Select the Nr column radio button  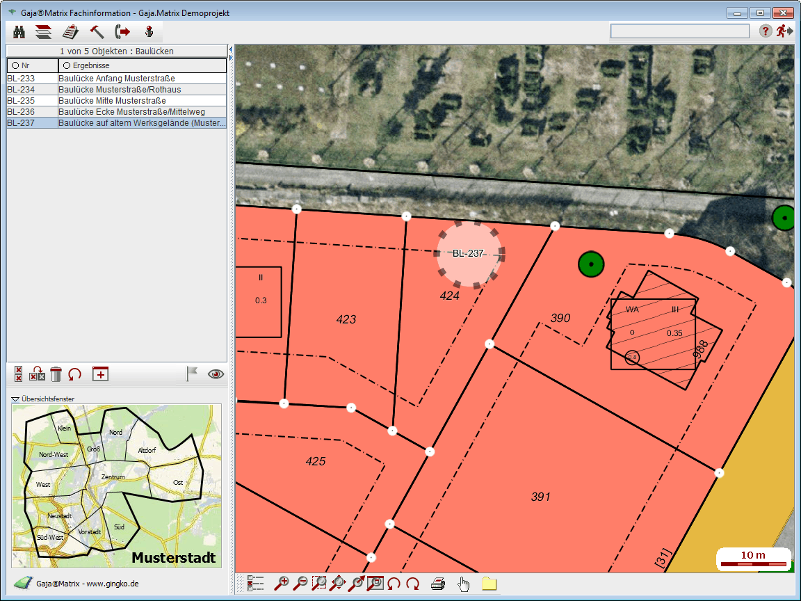15,65
